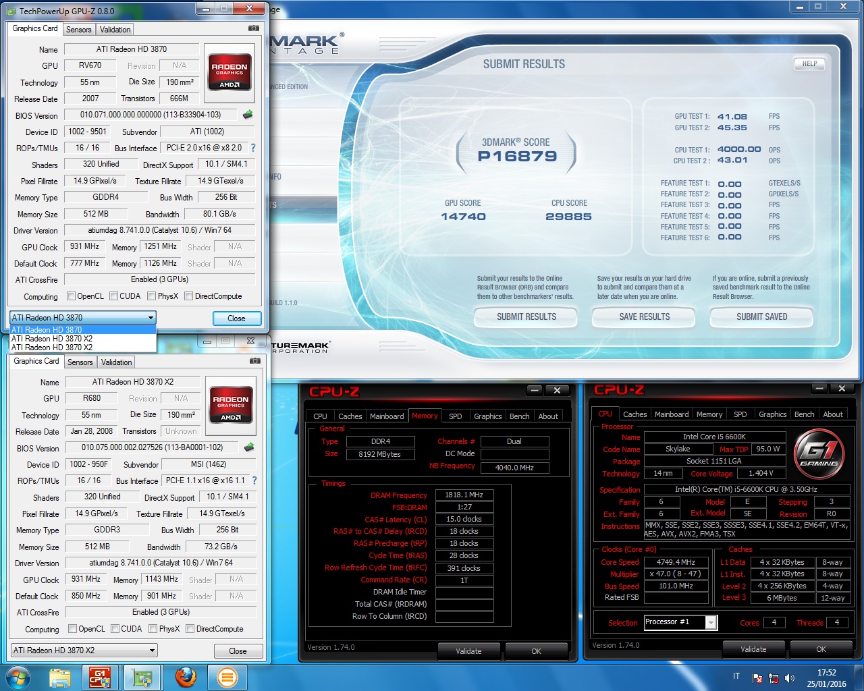Click the GPU-Z title bar icon
864x691 pixels.
click(11, 11)
